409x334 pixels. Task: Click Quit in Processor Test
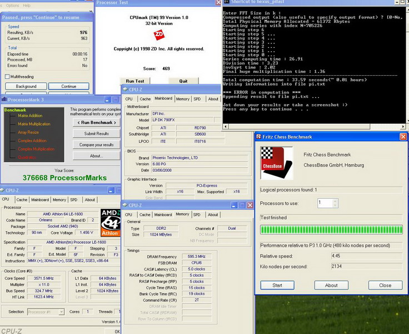(183, 81)
